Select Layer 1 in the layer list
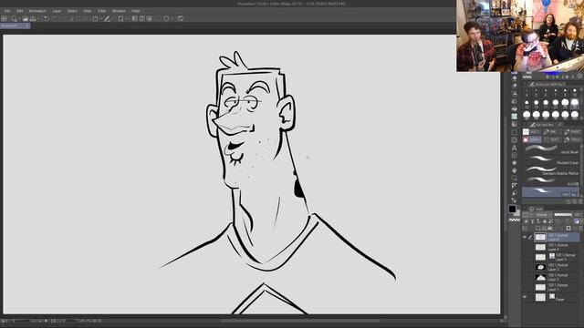 click(x=557, y=288)
